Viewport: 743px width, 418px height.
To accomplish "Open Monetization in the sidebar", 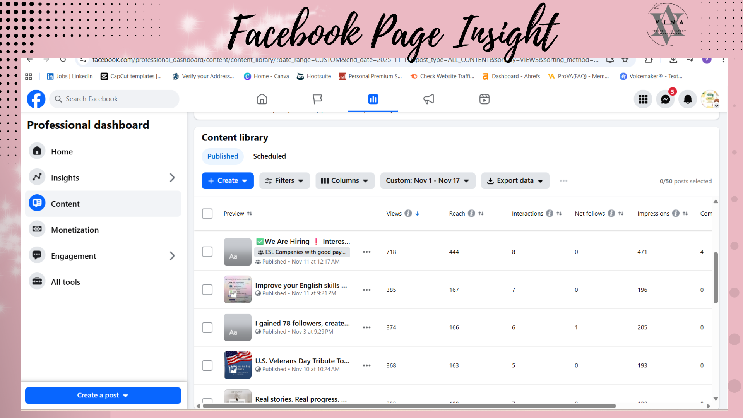I will click(x=75, y=230).
